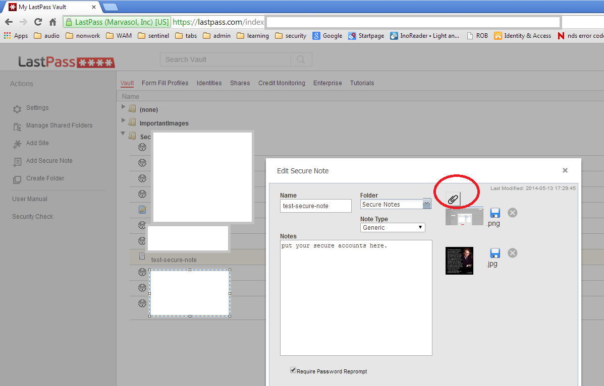
Task: Click the Add Site link
Action: 37,143
